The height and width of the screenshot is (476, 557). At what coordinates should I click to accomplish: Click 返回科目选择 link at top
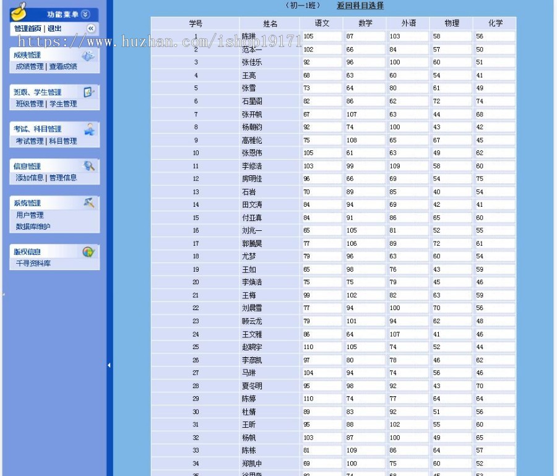tap(360, 6)
